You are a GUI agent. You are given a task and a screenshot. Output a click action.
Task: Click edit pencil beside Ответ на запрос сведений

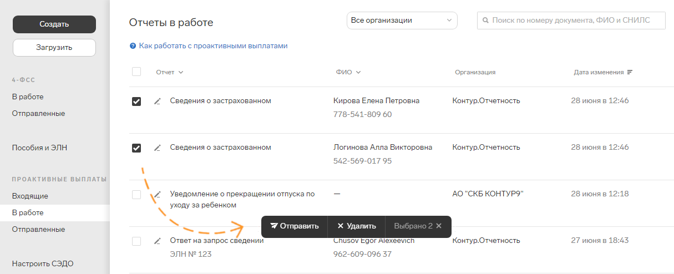point(157,241)
